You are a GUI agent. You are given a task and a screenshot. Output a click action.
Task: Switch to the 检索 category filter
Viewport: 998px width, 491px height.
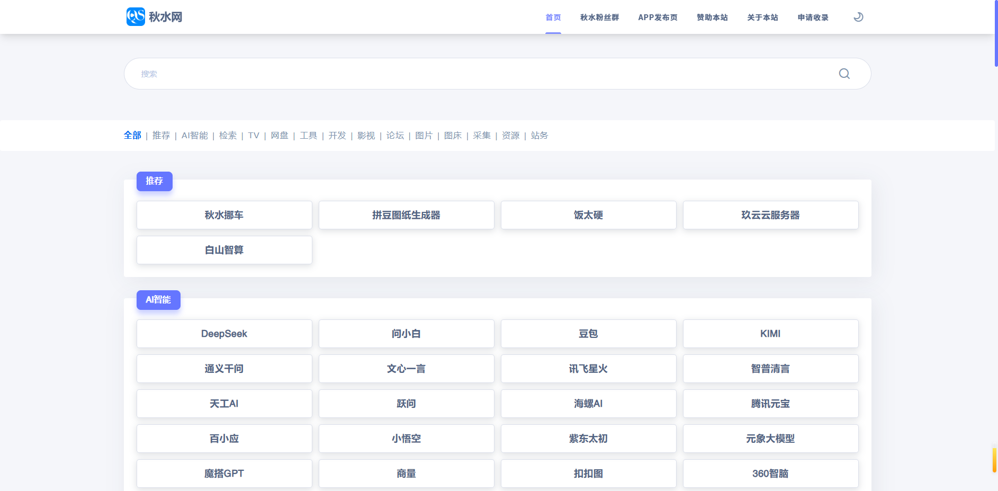coord(228,136)
